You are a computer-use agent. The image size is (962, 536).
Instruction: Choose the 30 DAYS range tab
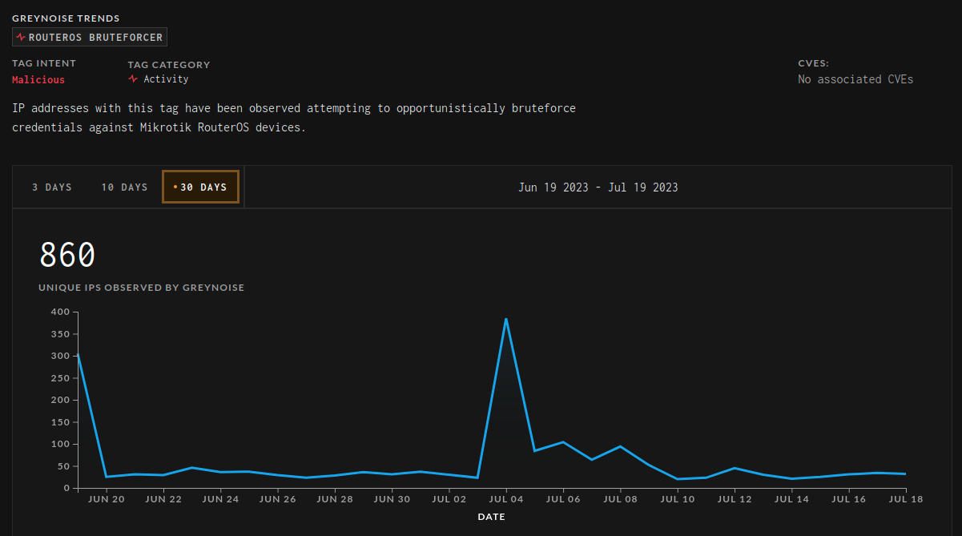203,187
